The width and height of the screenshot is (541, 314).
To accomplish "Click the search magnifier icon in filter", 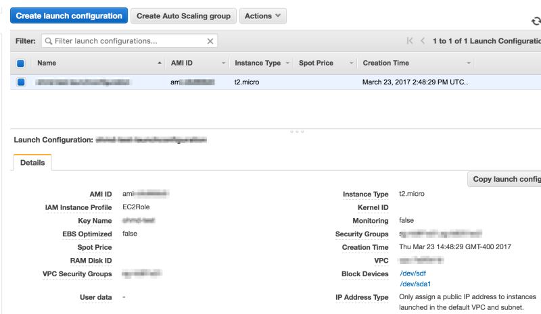I will [x=49, y=41].
